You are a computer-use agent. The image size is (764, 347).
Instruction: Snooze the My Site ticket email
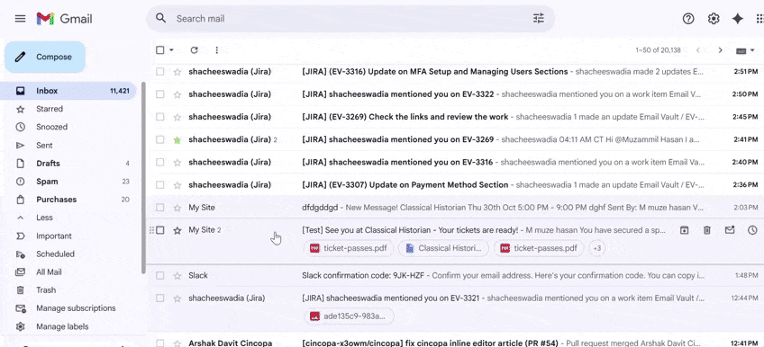tap(752, 230)
